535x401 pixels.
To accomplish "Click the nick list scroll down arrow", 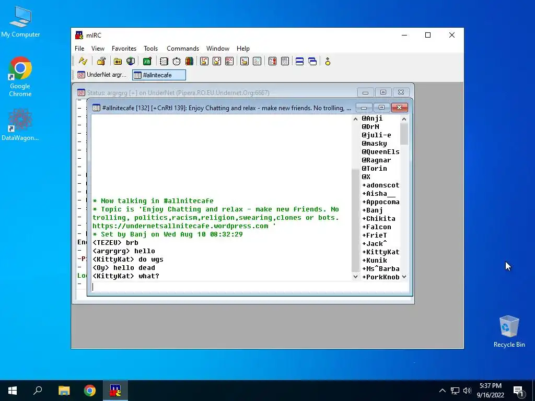I will 404,277.
